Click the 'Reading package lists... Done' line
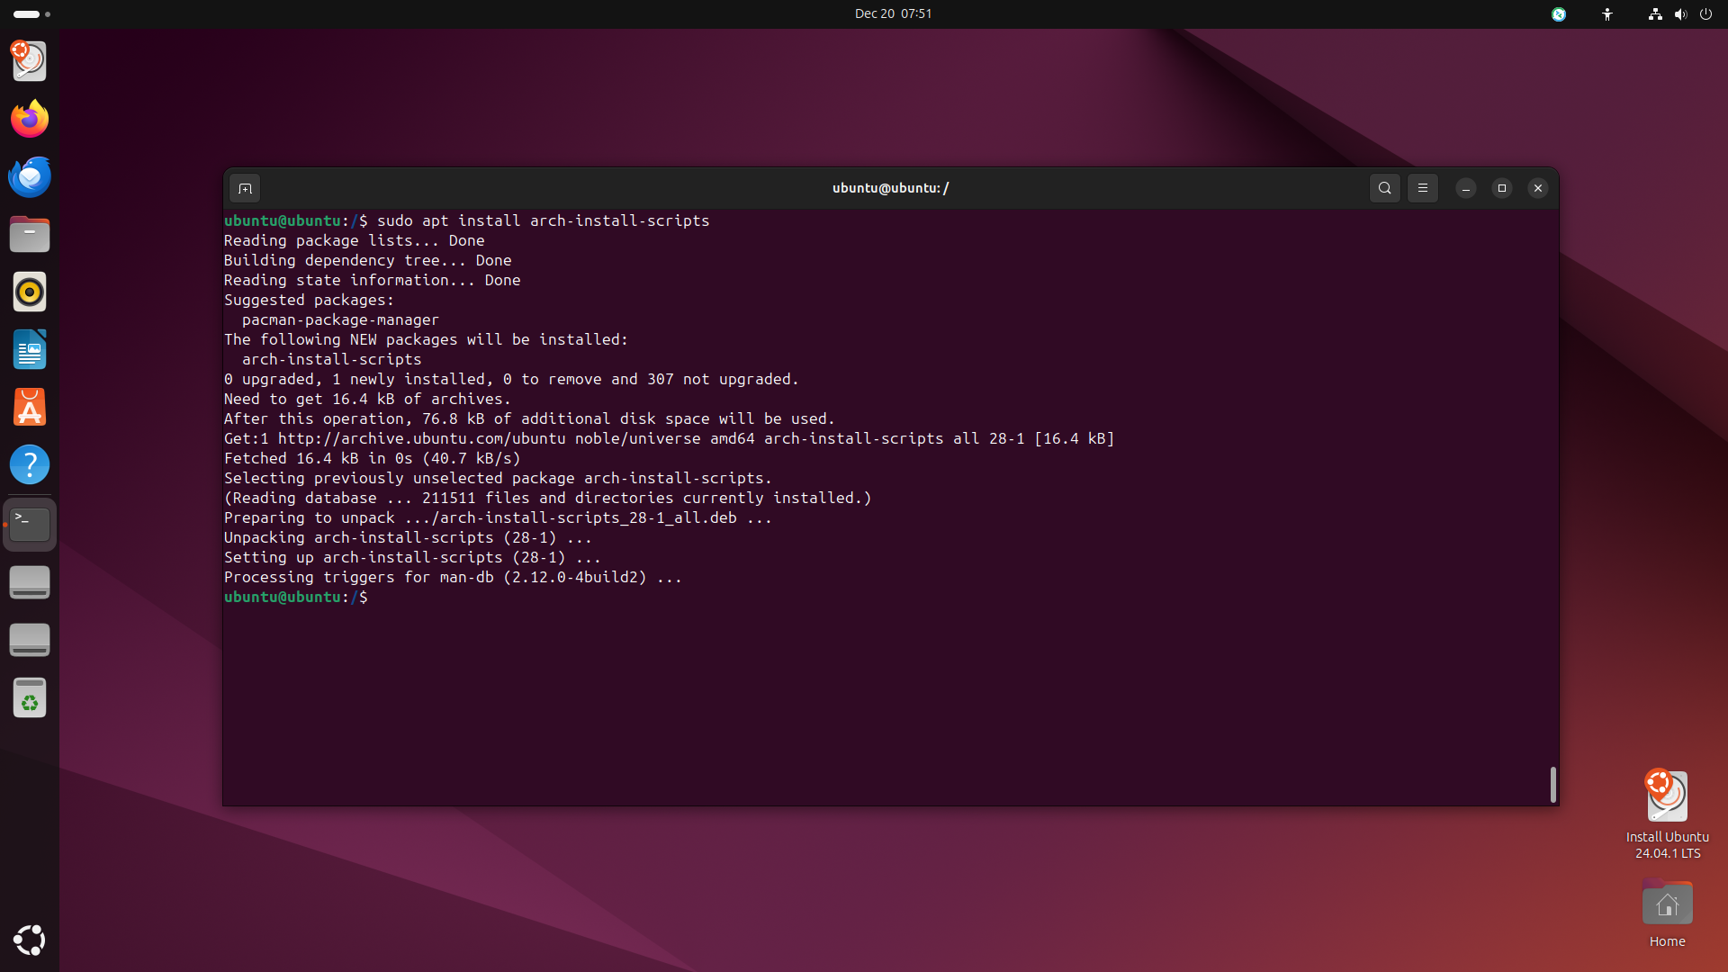The height and width of the screenshot is (972, 1728). click(354, 240)
